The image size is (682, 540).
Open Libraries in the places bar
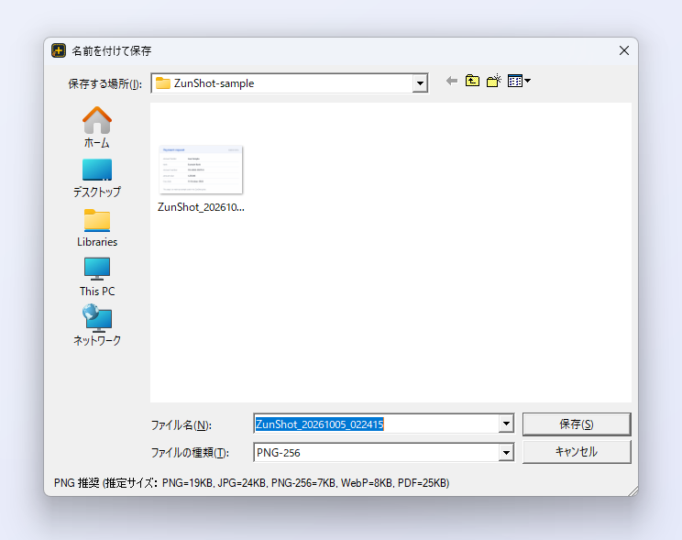[97, 228]
